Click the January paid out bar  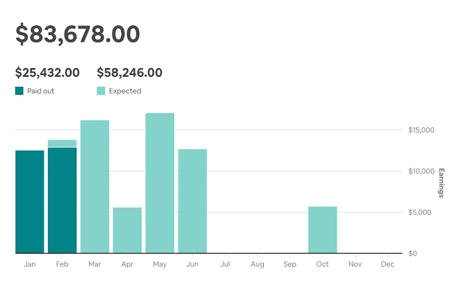point(29,202)
